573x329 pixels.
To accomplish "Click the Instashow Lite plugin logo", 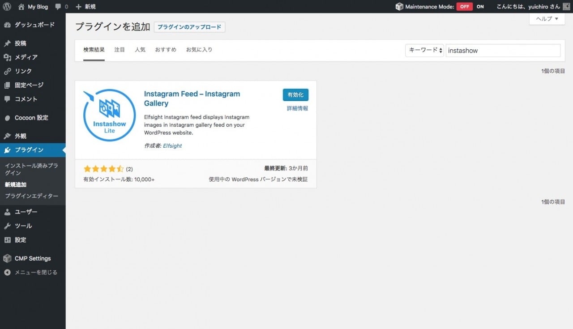I will [110, 115].
